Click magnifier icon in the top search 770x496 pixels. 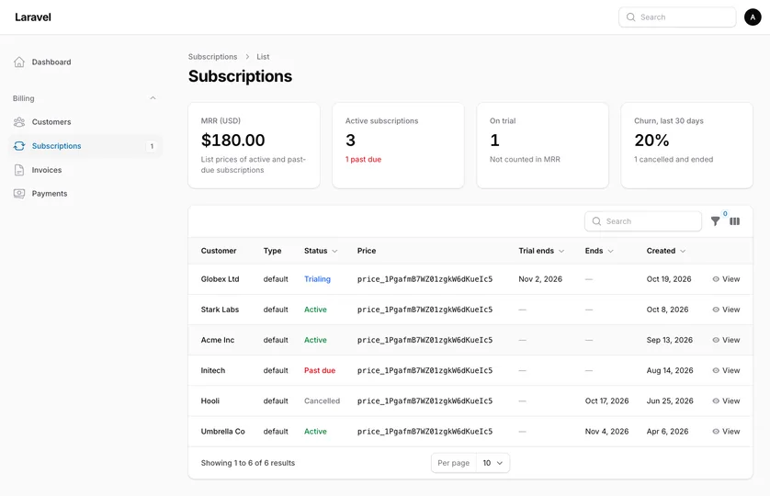[x=631, y=17]
